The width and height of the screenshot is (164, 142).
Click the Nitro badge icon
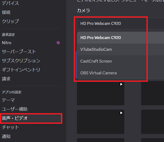click(x=58, y=43)
